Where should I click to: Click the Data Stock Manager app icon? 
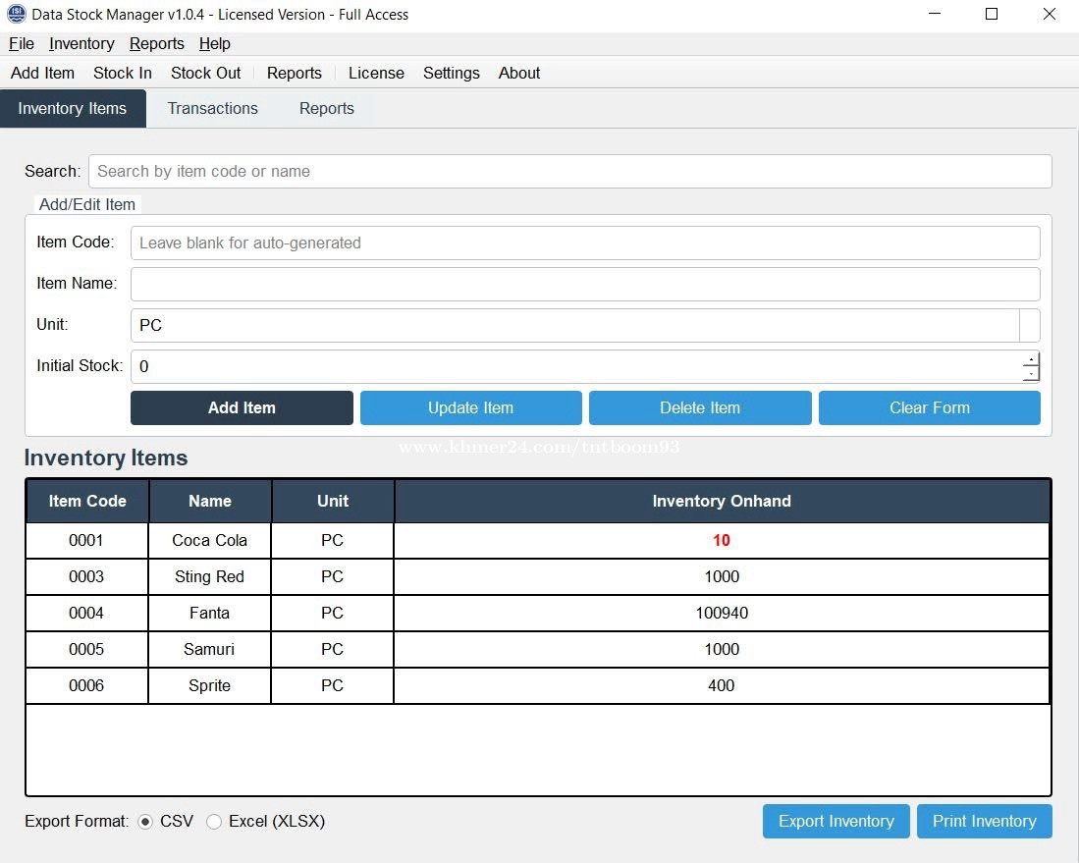[x=16, y=14]
